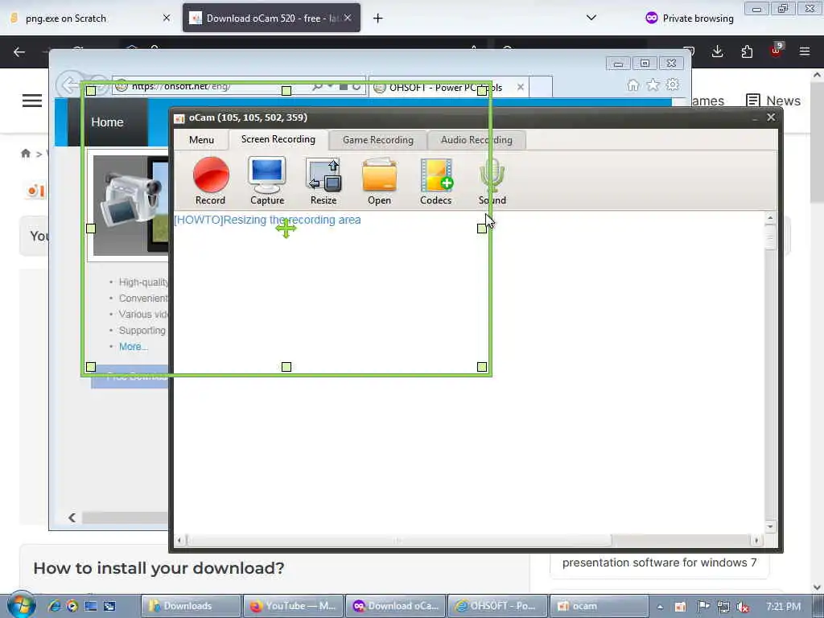Click the camcorder image on OHSOFT page

[131, 204]
